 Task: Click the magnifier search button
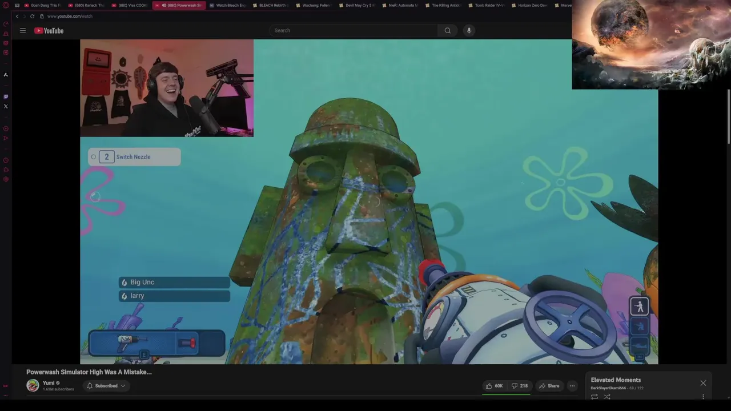pos(448,30)
